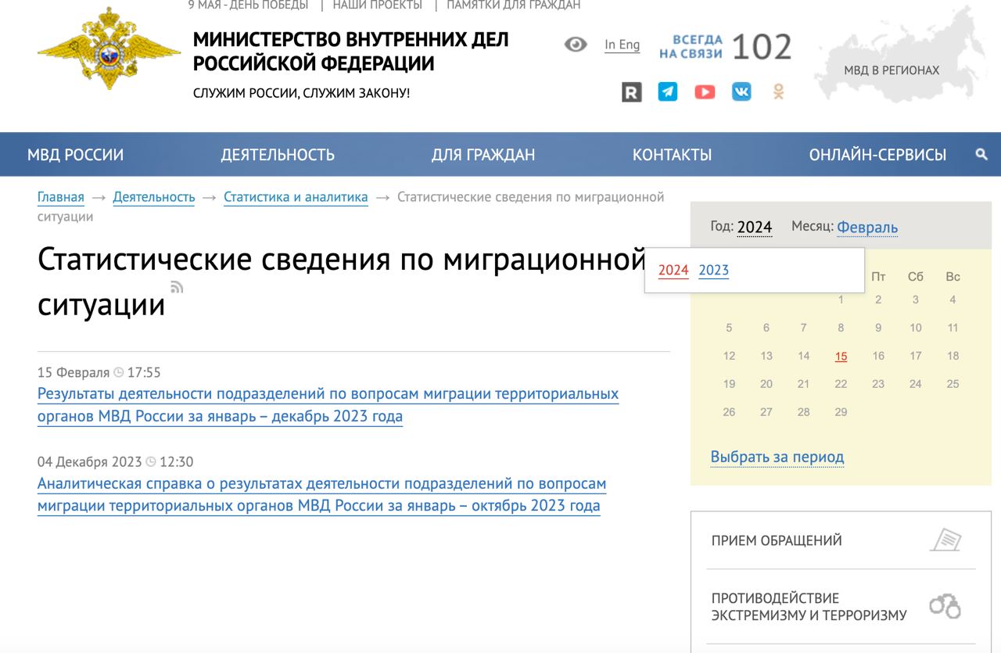1001x653 pixels.
Task: Open the Telegram channel icon
Action: coord(668,91)
